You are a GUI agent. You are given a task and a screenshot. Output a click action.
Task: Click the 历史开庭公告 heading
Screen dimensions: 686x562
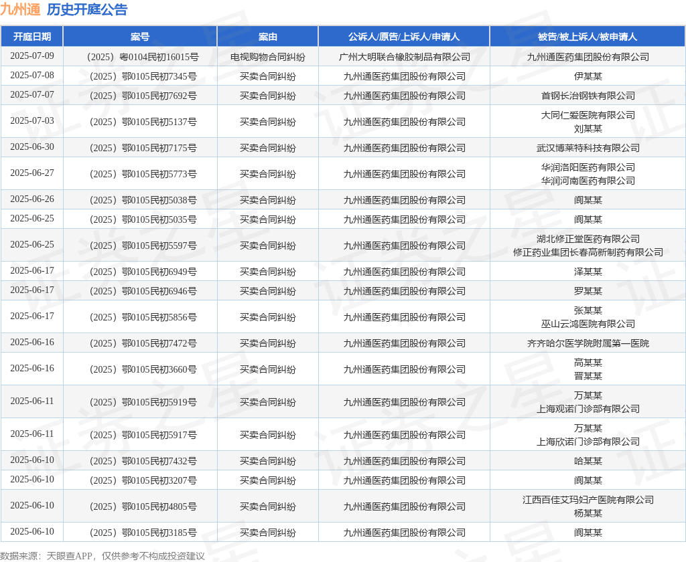tap(87, 9)
